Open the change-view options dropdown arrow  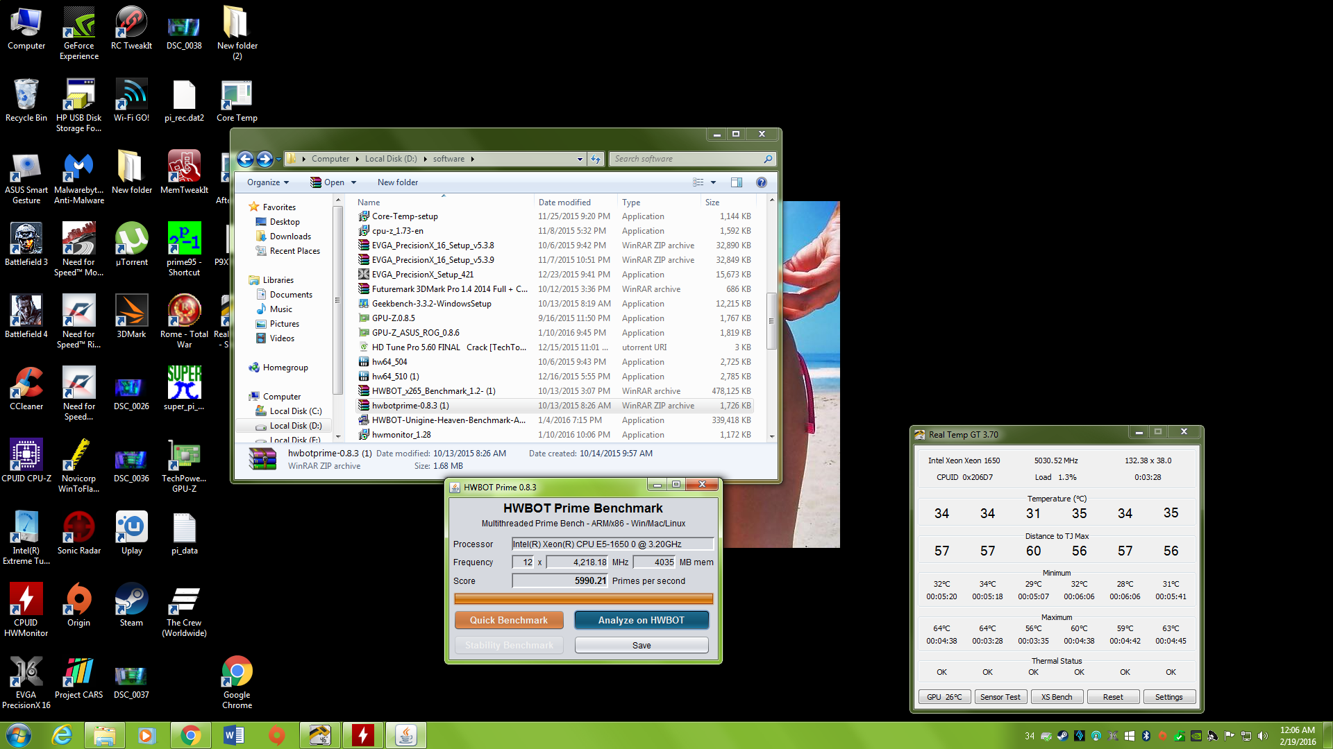(x=713, y=182)
